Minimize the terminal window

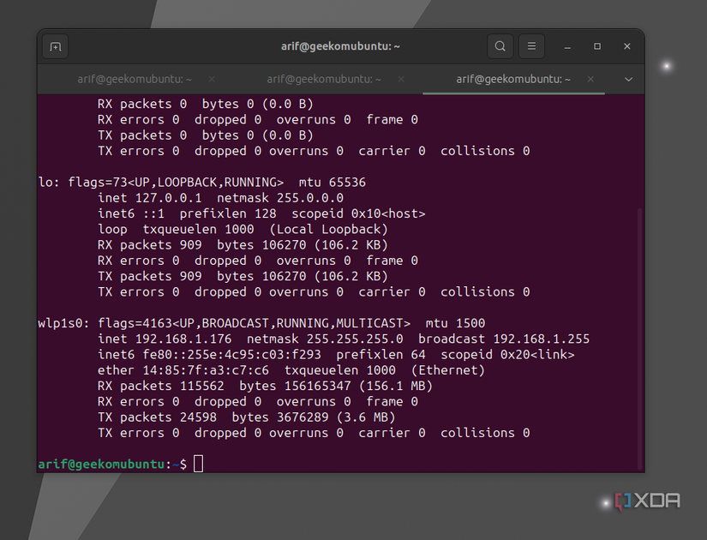pos(567,47)
